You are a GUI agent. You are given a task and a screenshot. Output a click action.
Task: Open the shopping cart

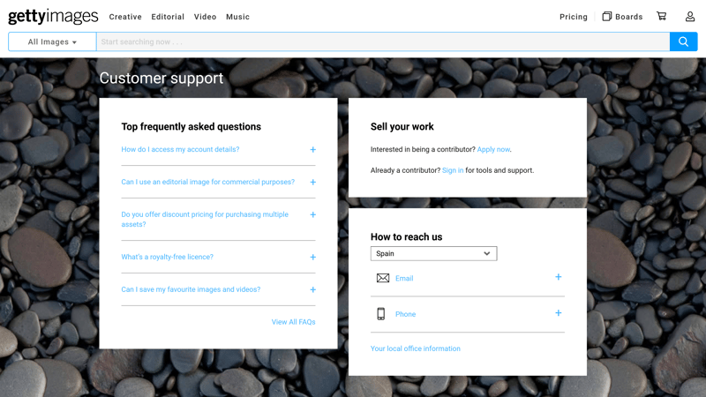point(661,16)
